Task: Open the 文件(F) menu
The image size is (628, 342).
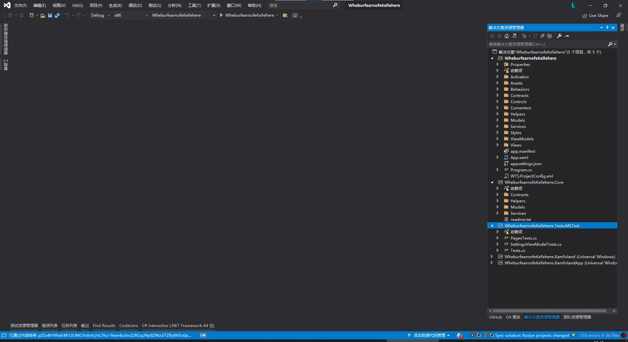Action: (20, 6)
